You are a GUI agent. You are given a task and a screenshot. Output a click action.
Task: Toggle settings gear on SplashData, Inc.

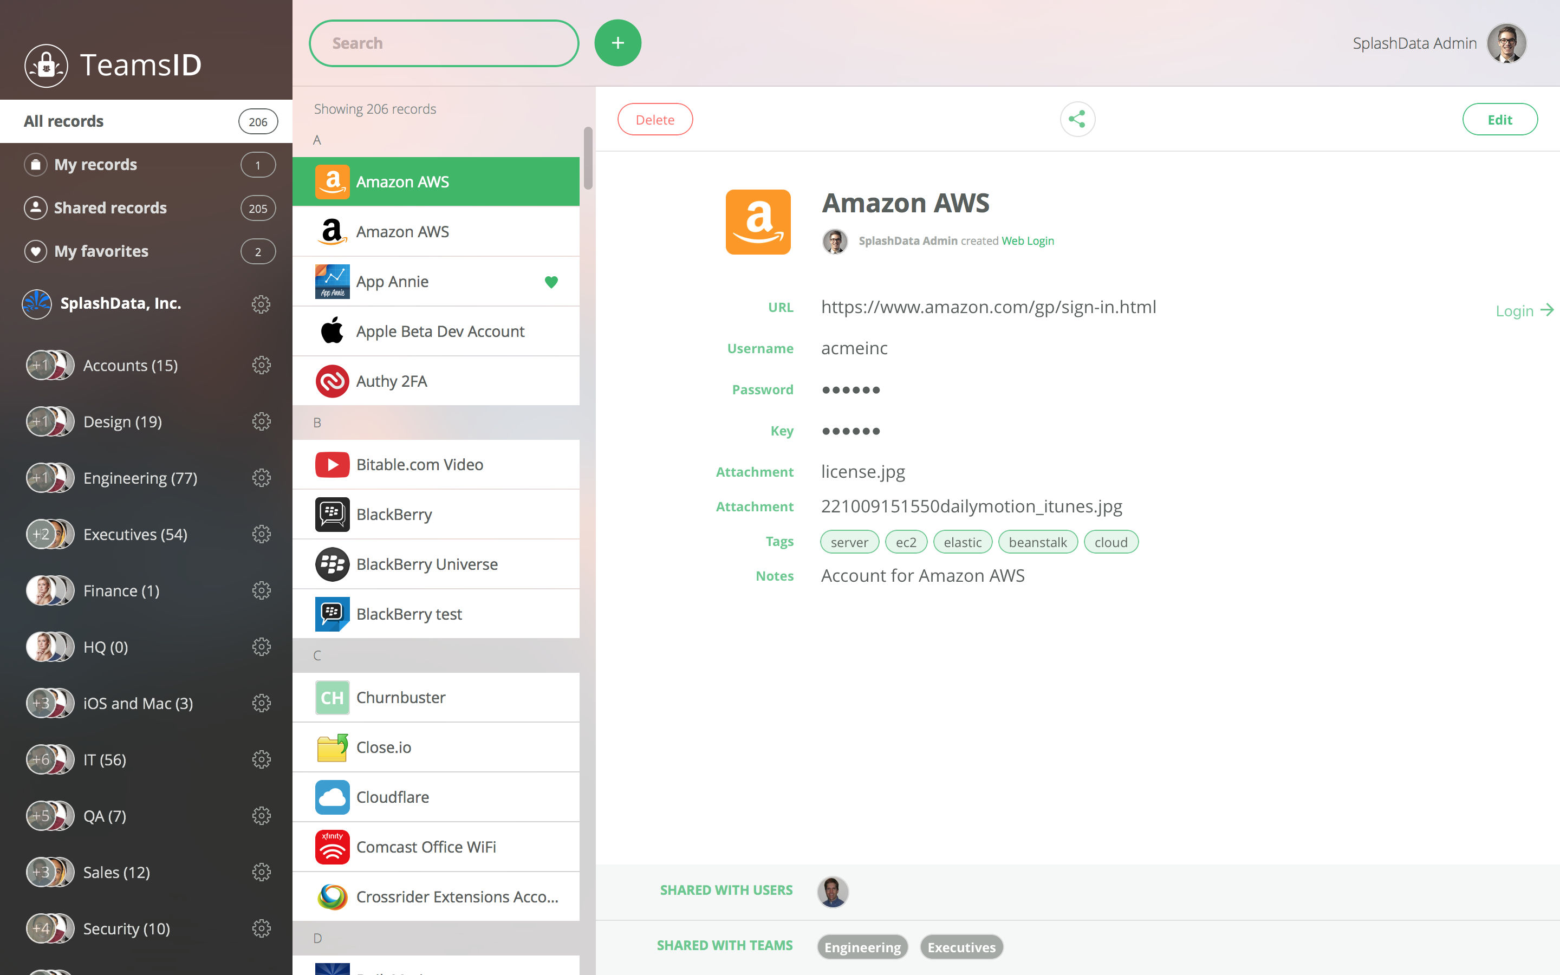(261, 304)
